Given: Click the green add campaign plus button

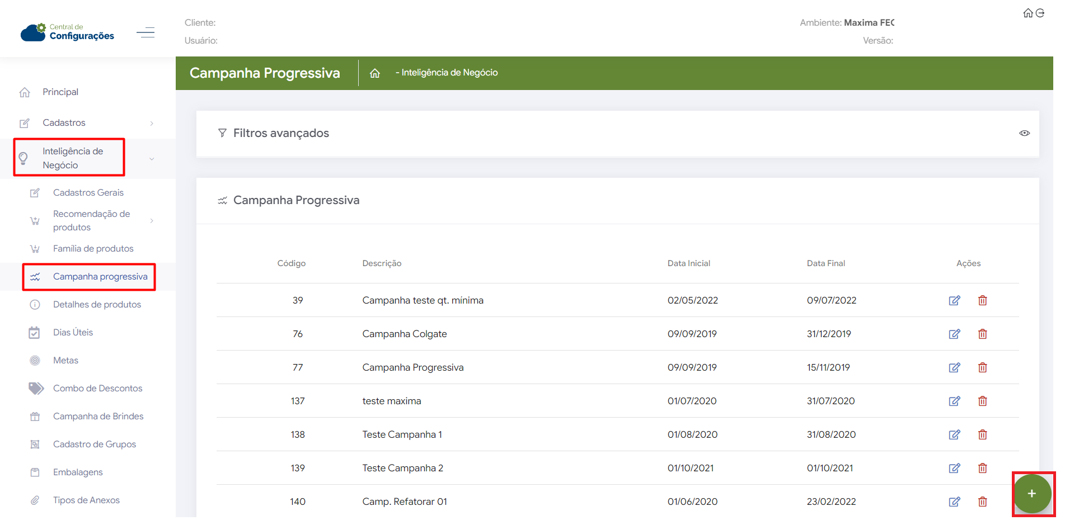Looking at the screenshot, I should 1031,494.
